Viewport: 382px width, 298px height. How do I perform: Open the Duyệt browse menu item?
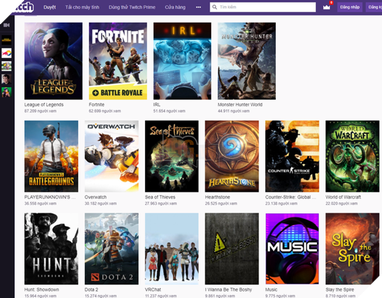pos(50,7)
